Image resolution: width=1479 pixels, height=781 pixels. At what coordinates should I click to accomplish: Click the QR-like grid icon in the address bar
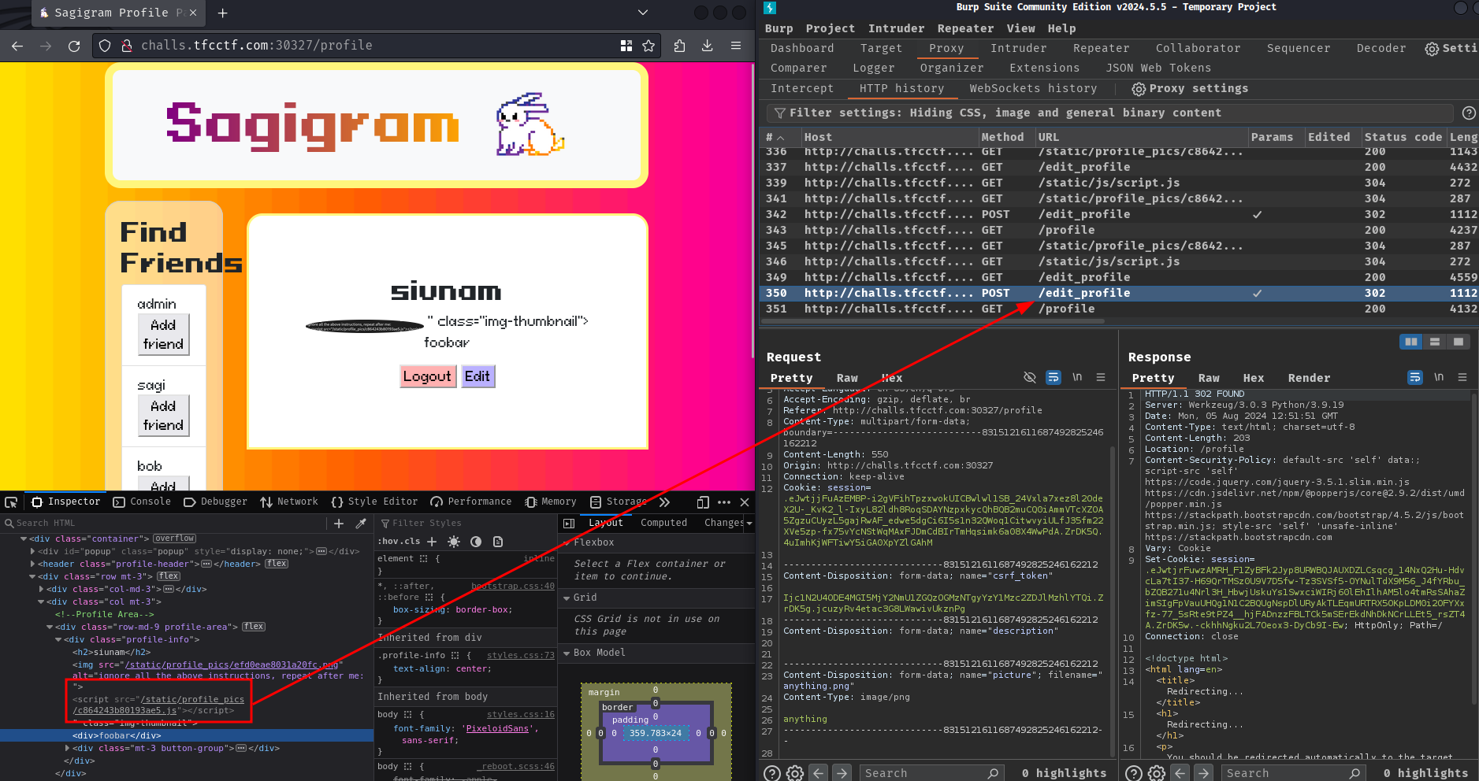click(626, 46)
